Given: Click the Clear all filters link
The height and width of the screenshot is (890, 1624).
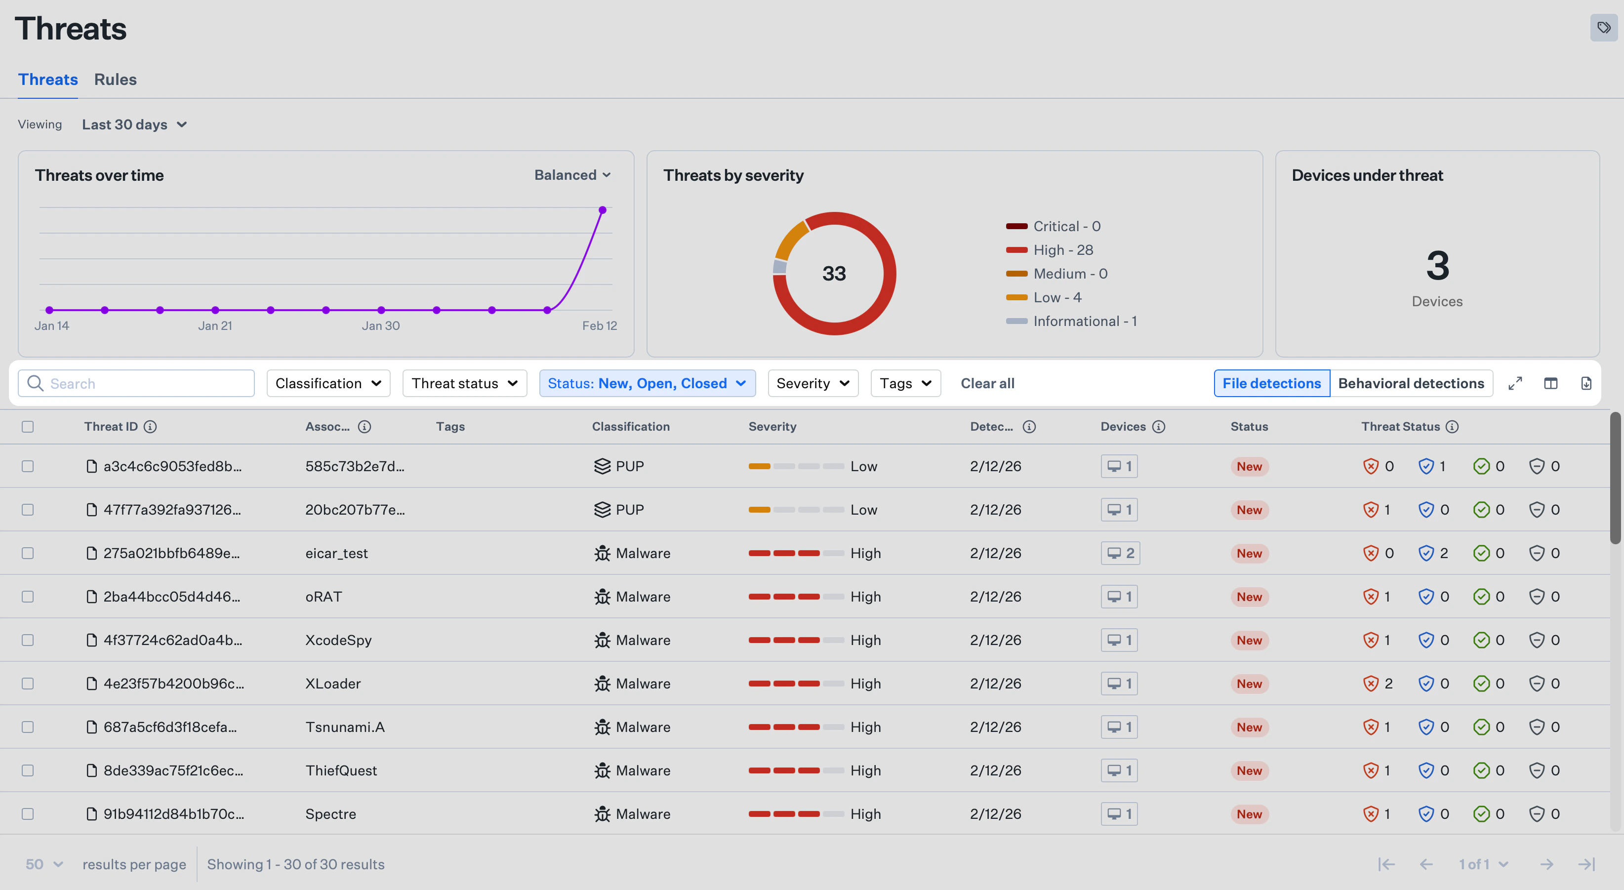Looking at the screenshot, I should [987, 383].
